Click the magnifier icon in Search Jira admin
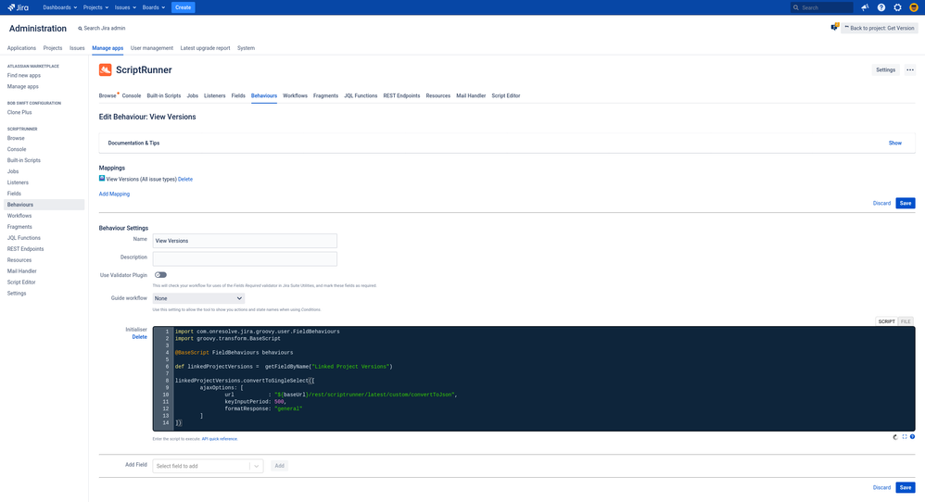The image size is (925, 502). tap(81, 29)
